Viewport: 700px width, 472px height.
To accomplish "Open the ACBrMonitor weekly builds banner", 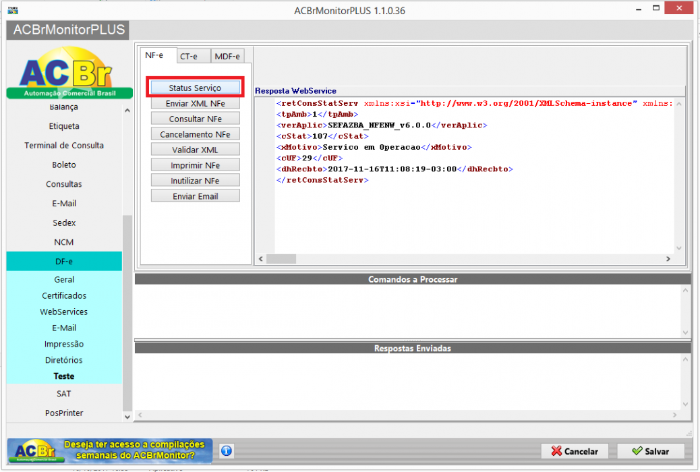I will click(x=110, y=450).
